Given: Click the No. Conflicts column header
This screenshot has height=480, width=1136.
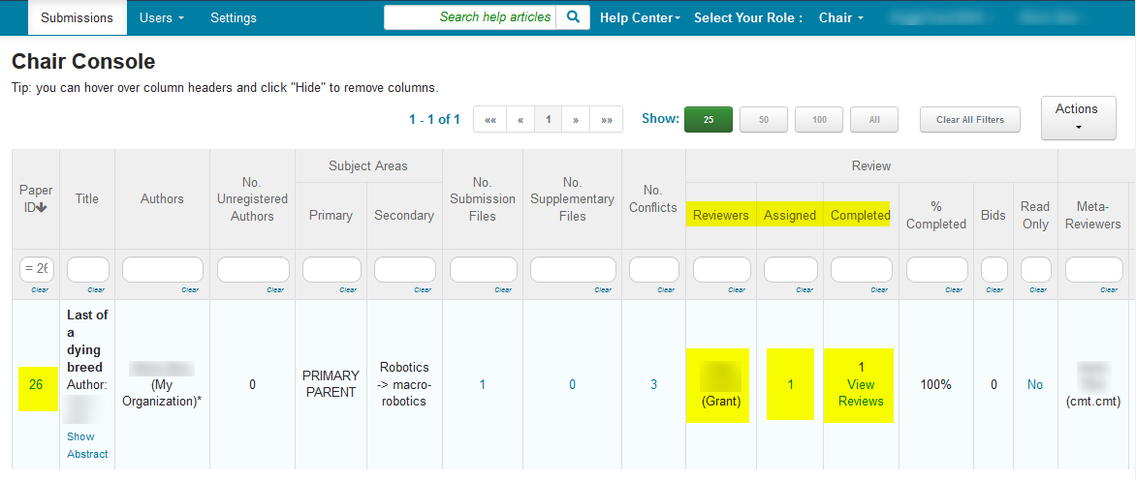Looking at the screenshot, I should [x=653, y=198].
